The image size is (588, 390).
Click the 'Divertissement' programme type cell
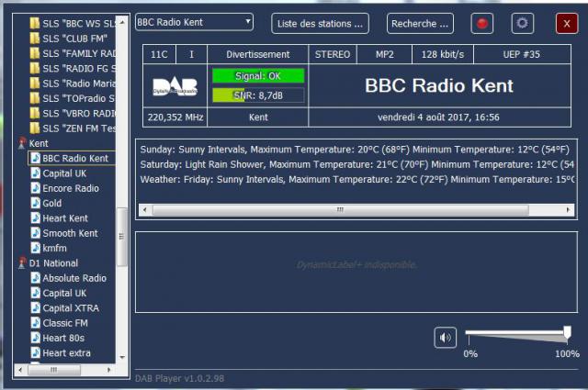(x=258, y=54)
